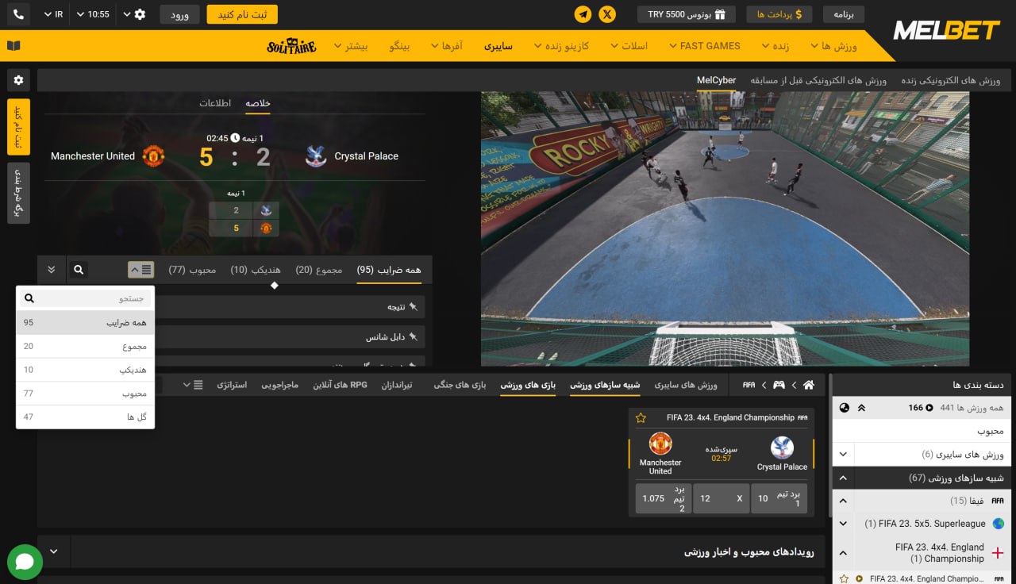Click the ورود login button
1016x584 pixels.
pyautogui.click(x=179, y=14)
